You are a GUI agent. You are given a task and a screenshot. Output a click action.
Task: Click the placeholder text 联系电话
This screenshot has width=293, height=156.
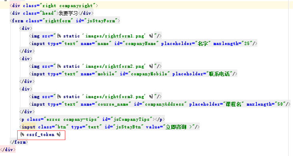[219, 74]
